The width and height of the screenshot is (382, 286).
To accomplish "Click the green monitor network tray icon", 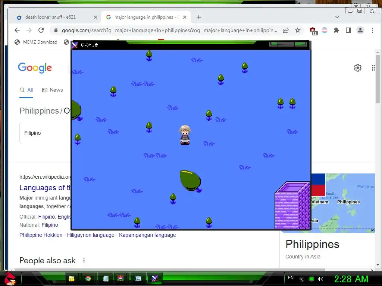I will pyautogui.click(x=311, y=279).
